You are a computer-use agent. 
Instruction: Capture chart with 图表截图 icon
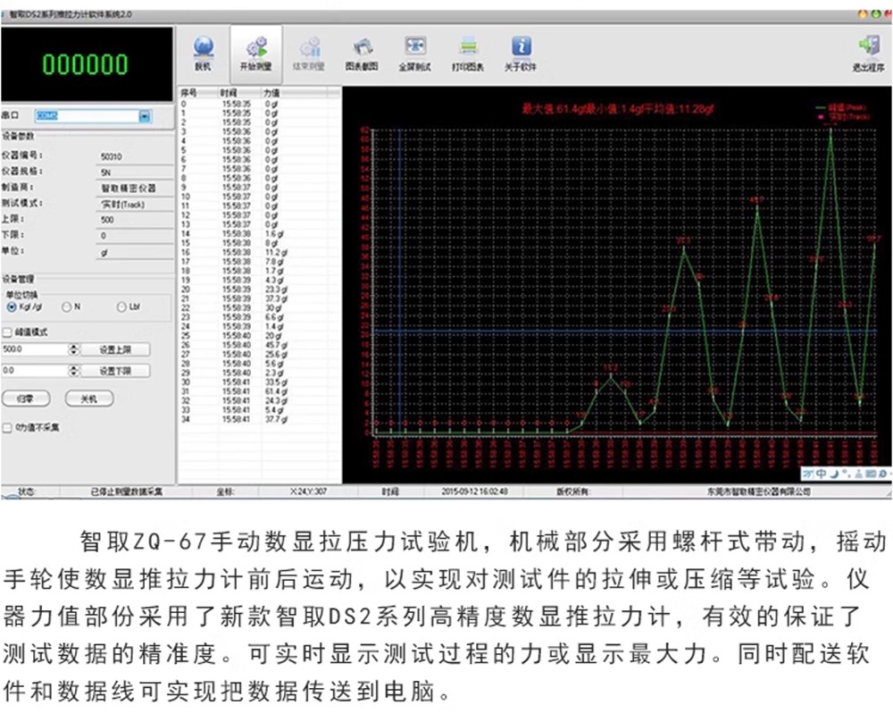(x=362, y=53)
